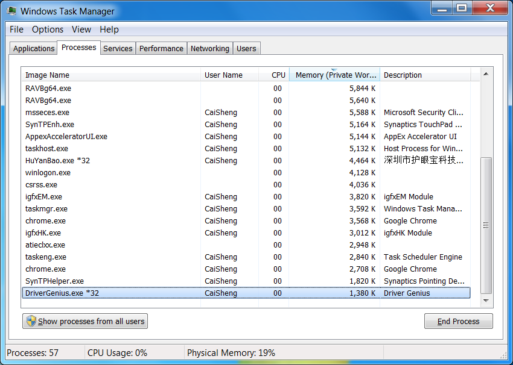Switch to the Users tab
This screenshot has width=513, height=365.
coord(246,48)
